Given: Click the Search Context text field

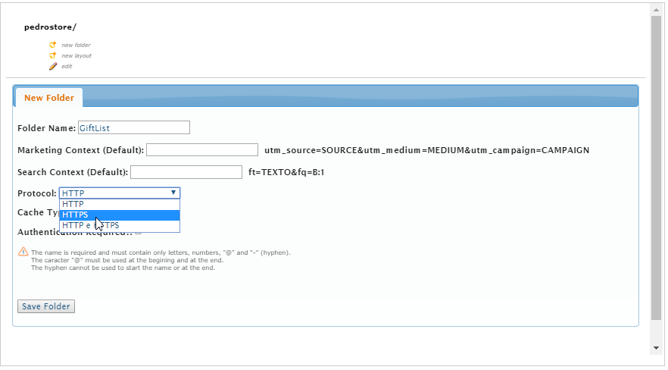Looking at the screenshot, I should point(186,172).
